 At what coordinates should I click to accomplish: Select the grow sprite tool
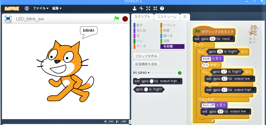click(x=148, y=8)
